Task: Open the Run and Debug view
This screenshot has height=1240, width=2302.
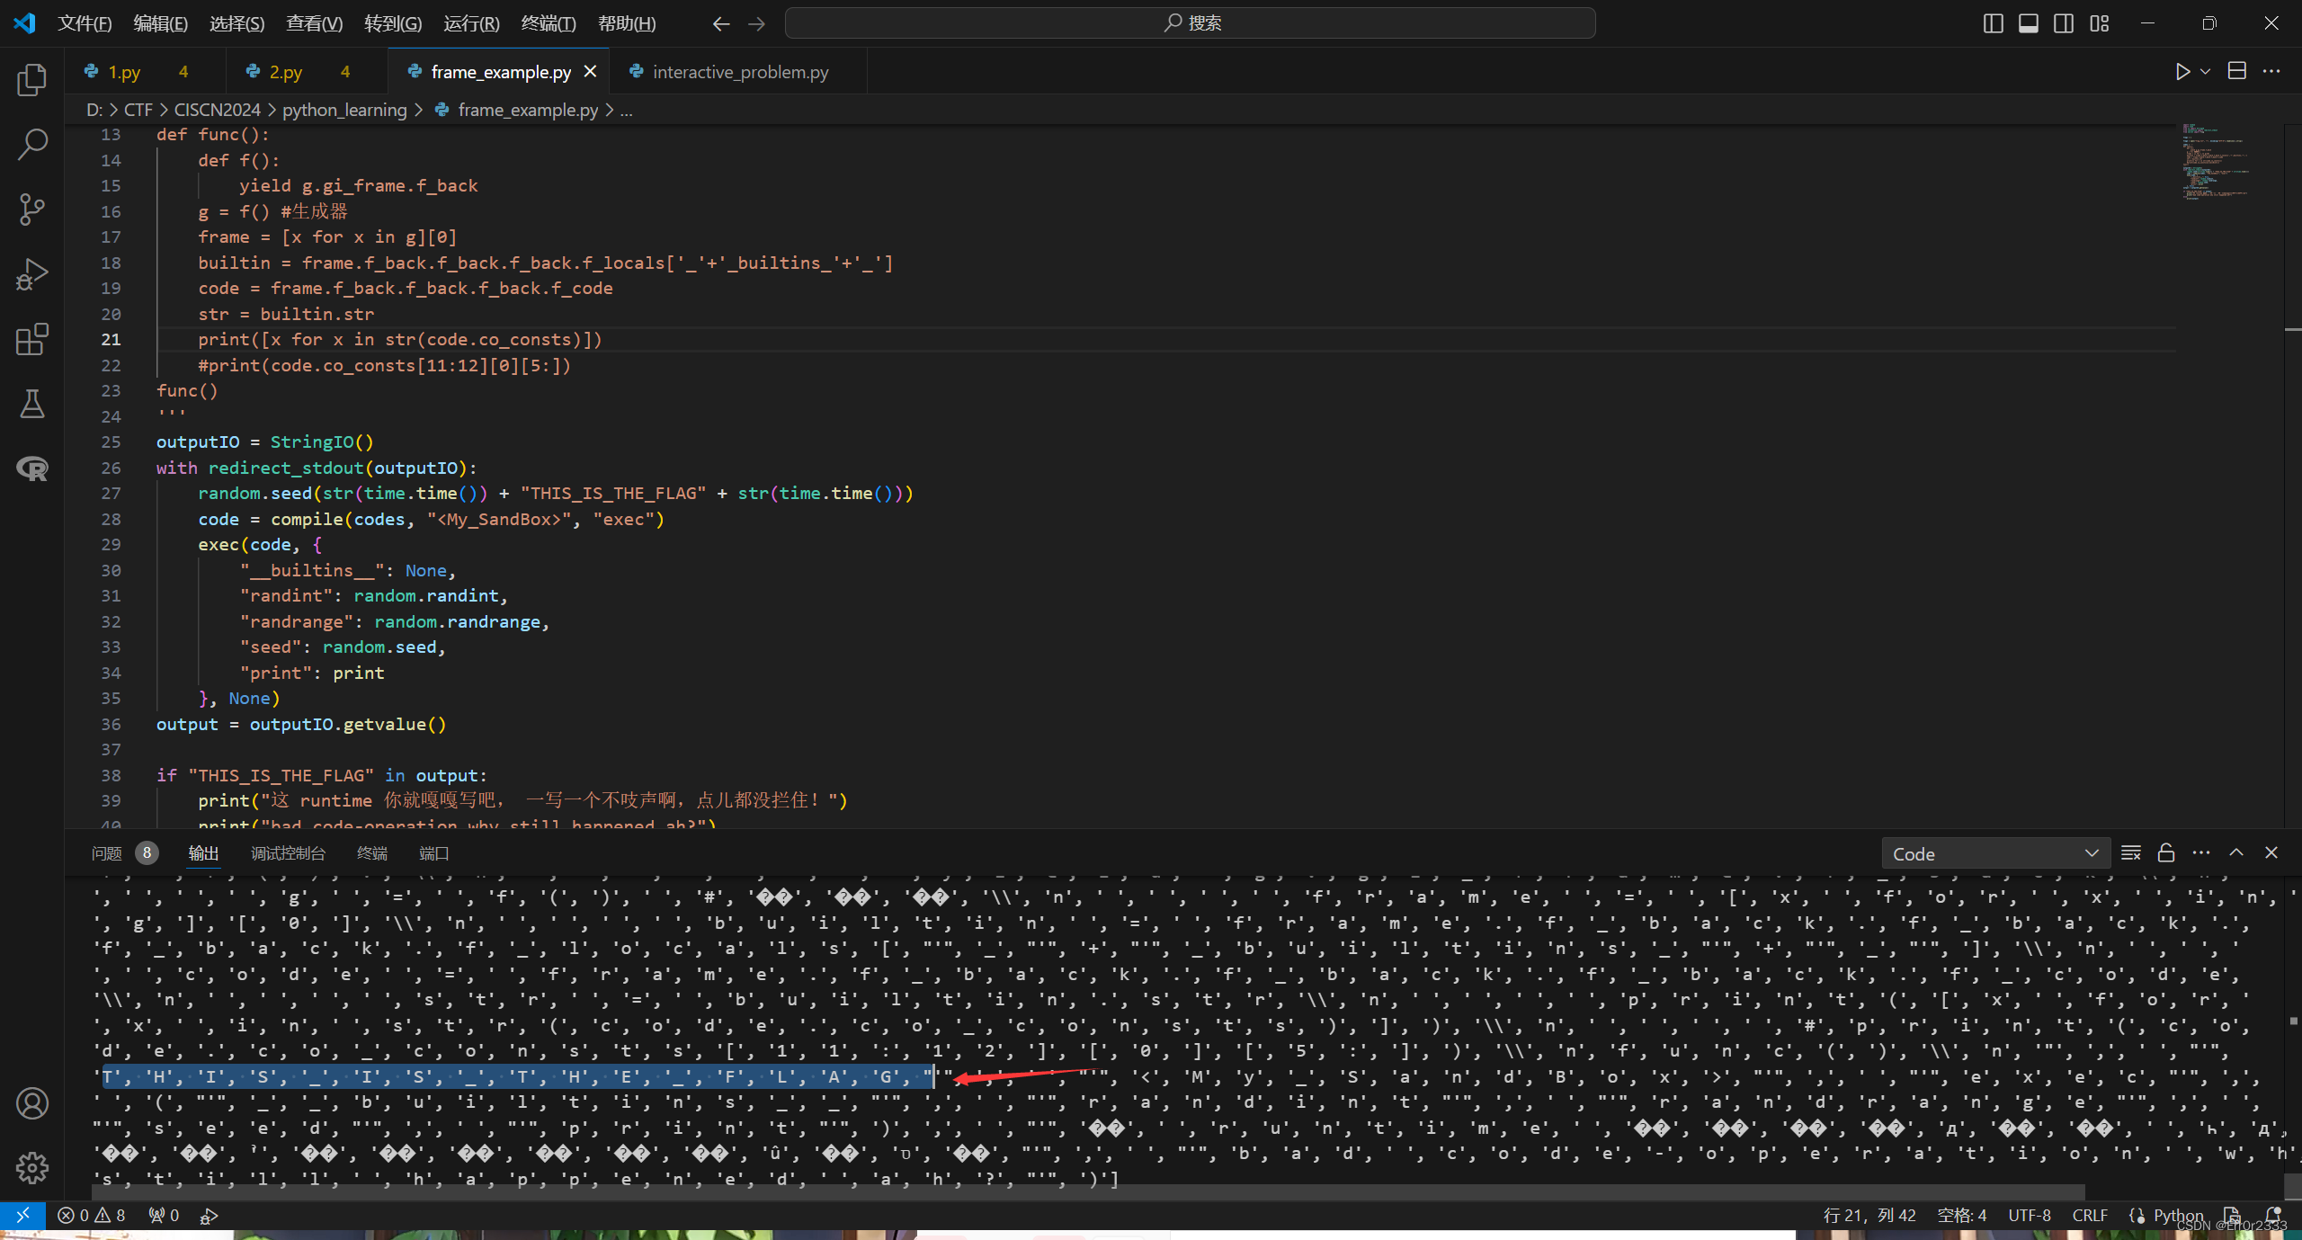Action: point(32,274)
